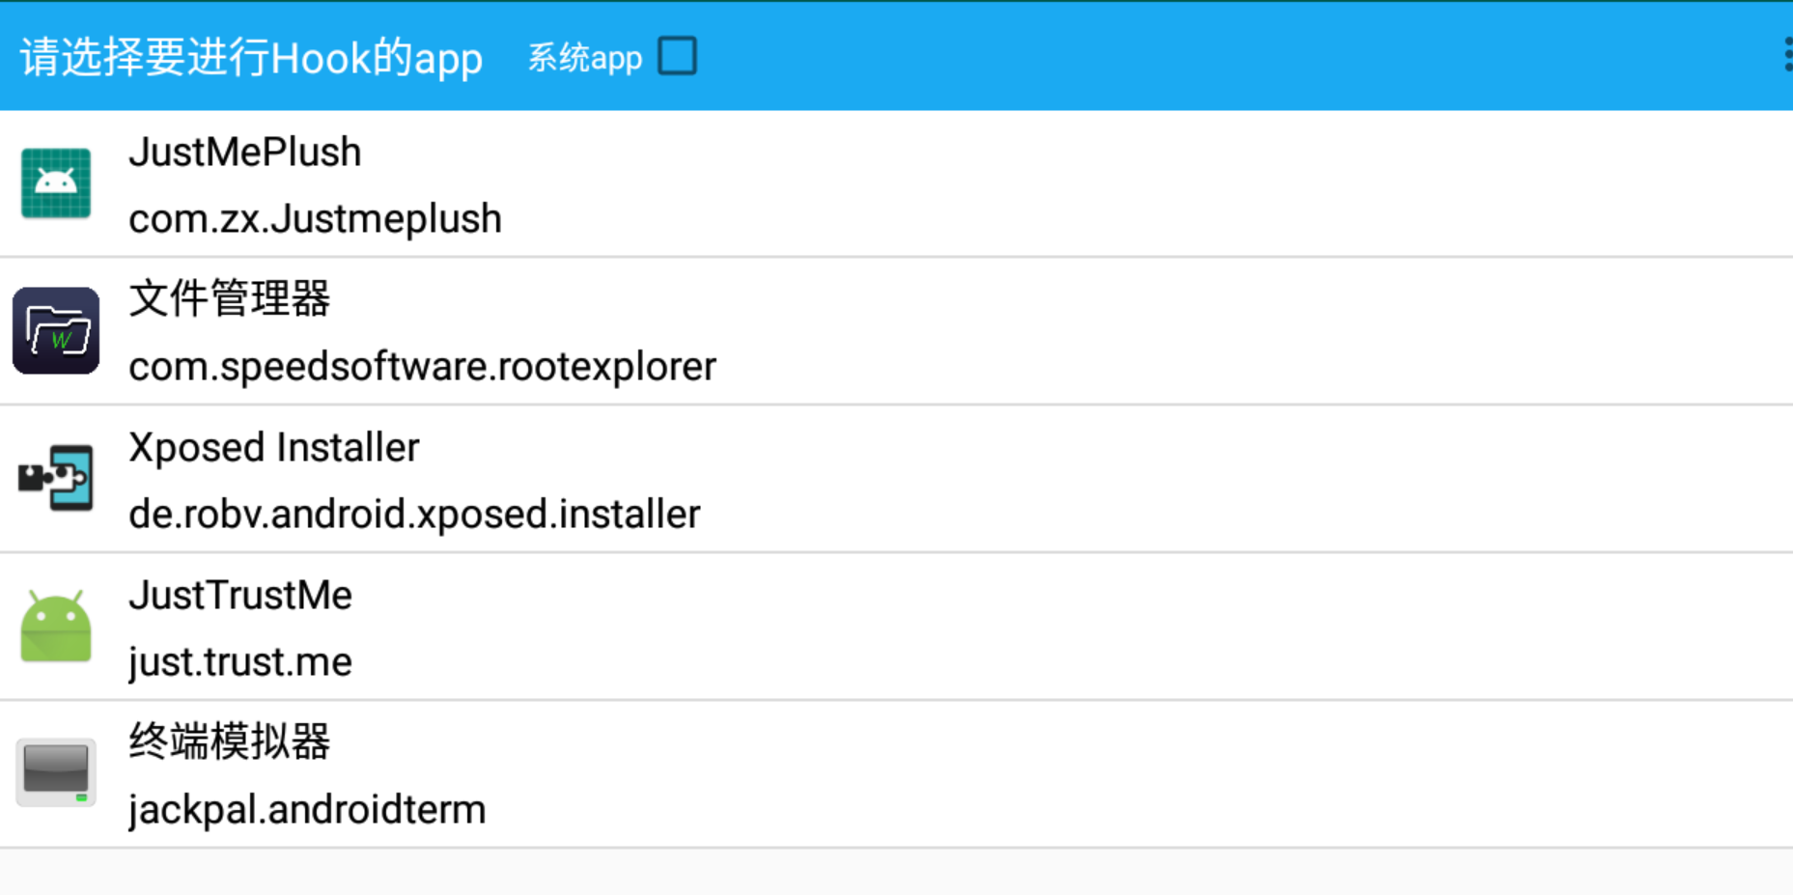Viewport: 1793px width, 895px height.
Task: Click the root explorer folder icon
Action: [x=56, y=331]
